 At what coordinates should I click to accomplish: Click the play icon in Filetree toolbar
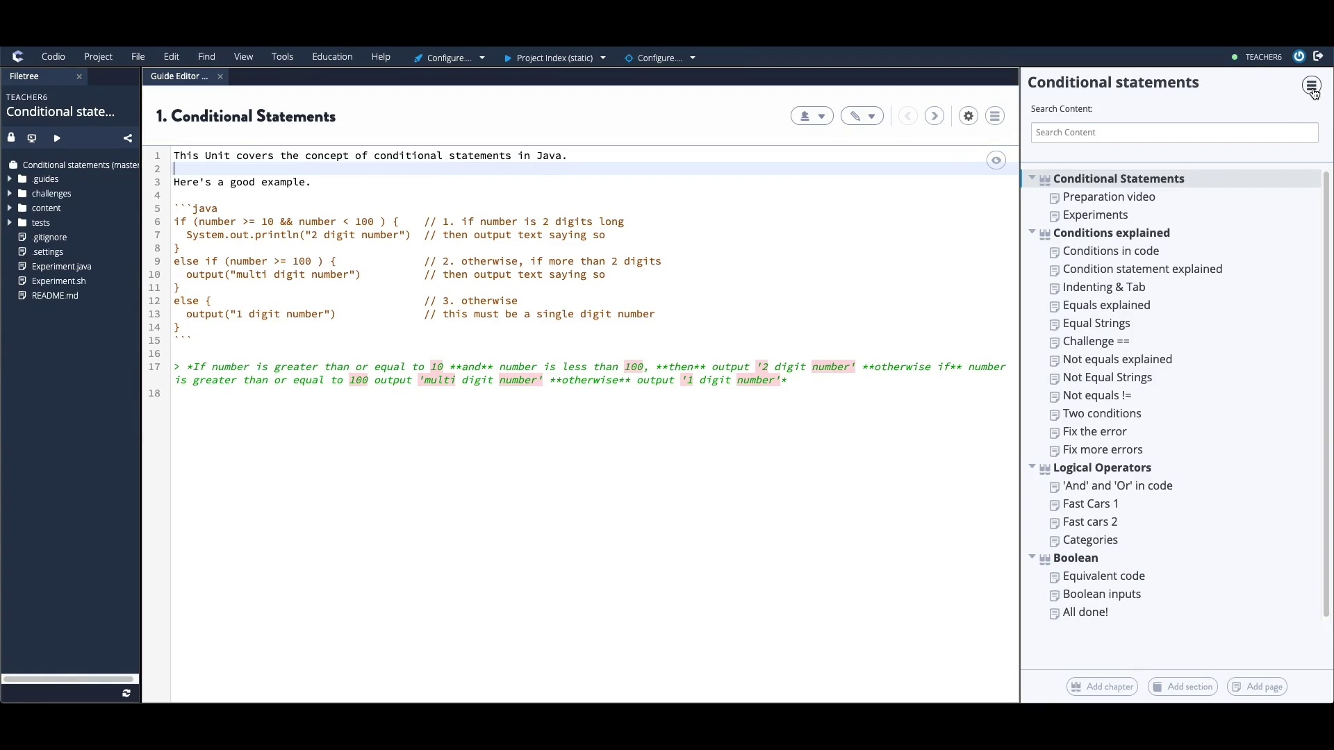[57, 138]
